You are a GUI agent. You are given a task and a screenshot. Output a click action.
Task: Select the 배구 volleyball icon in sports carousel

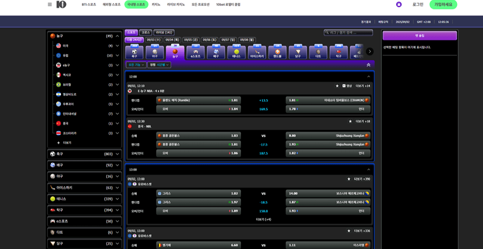coord(216,52)
